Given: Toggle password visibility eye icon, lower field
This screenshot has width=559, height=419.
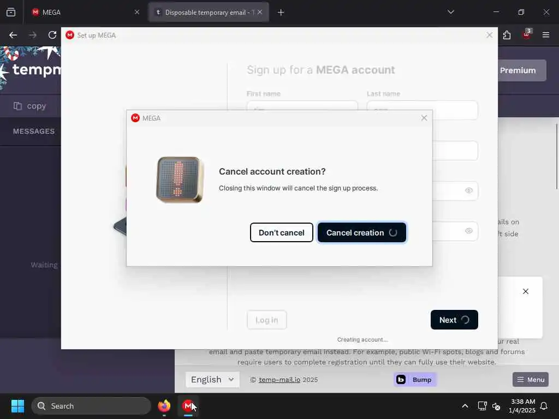Looking at the screenshot, I should coord(468,231).
